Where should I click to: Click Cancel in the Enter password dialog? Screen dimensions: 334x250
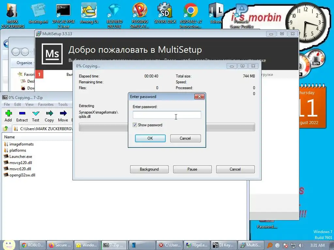point(185,138)
